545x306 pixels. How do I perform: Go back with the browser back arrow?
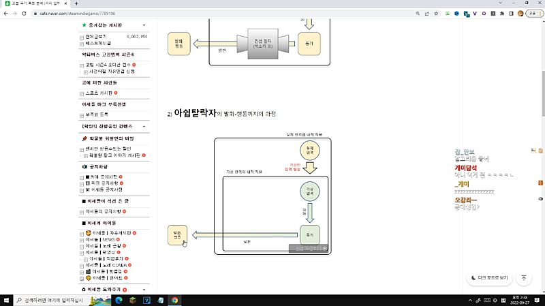click(5, 14)
